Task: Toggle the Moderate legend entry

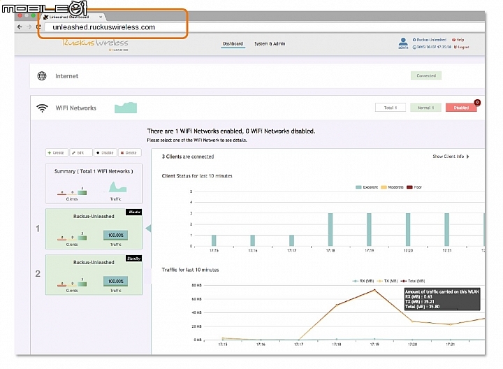Action: pos(392,187)
